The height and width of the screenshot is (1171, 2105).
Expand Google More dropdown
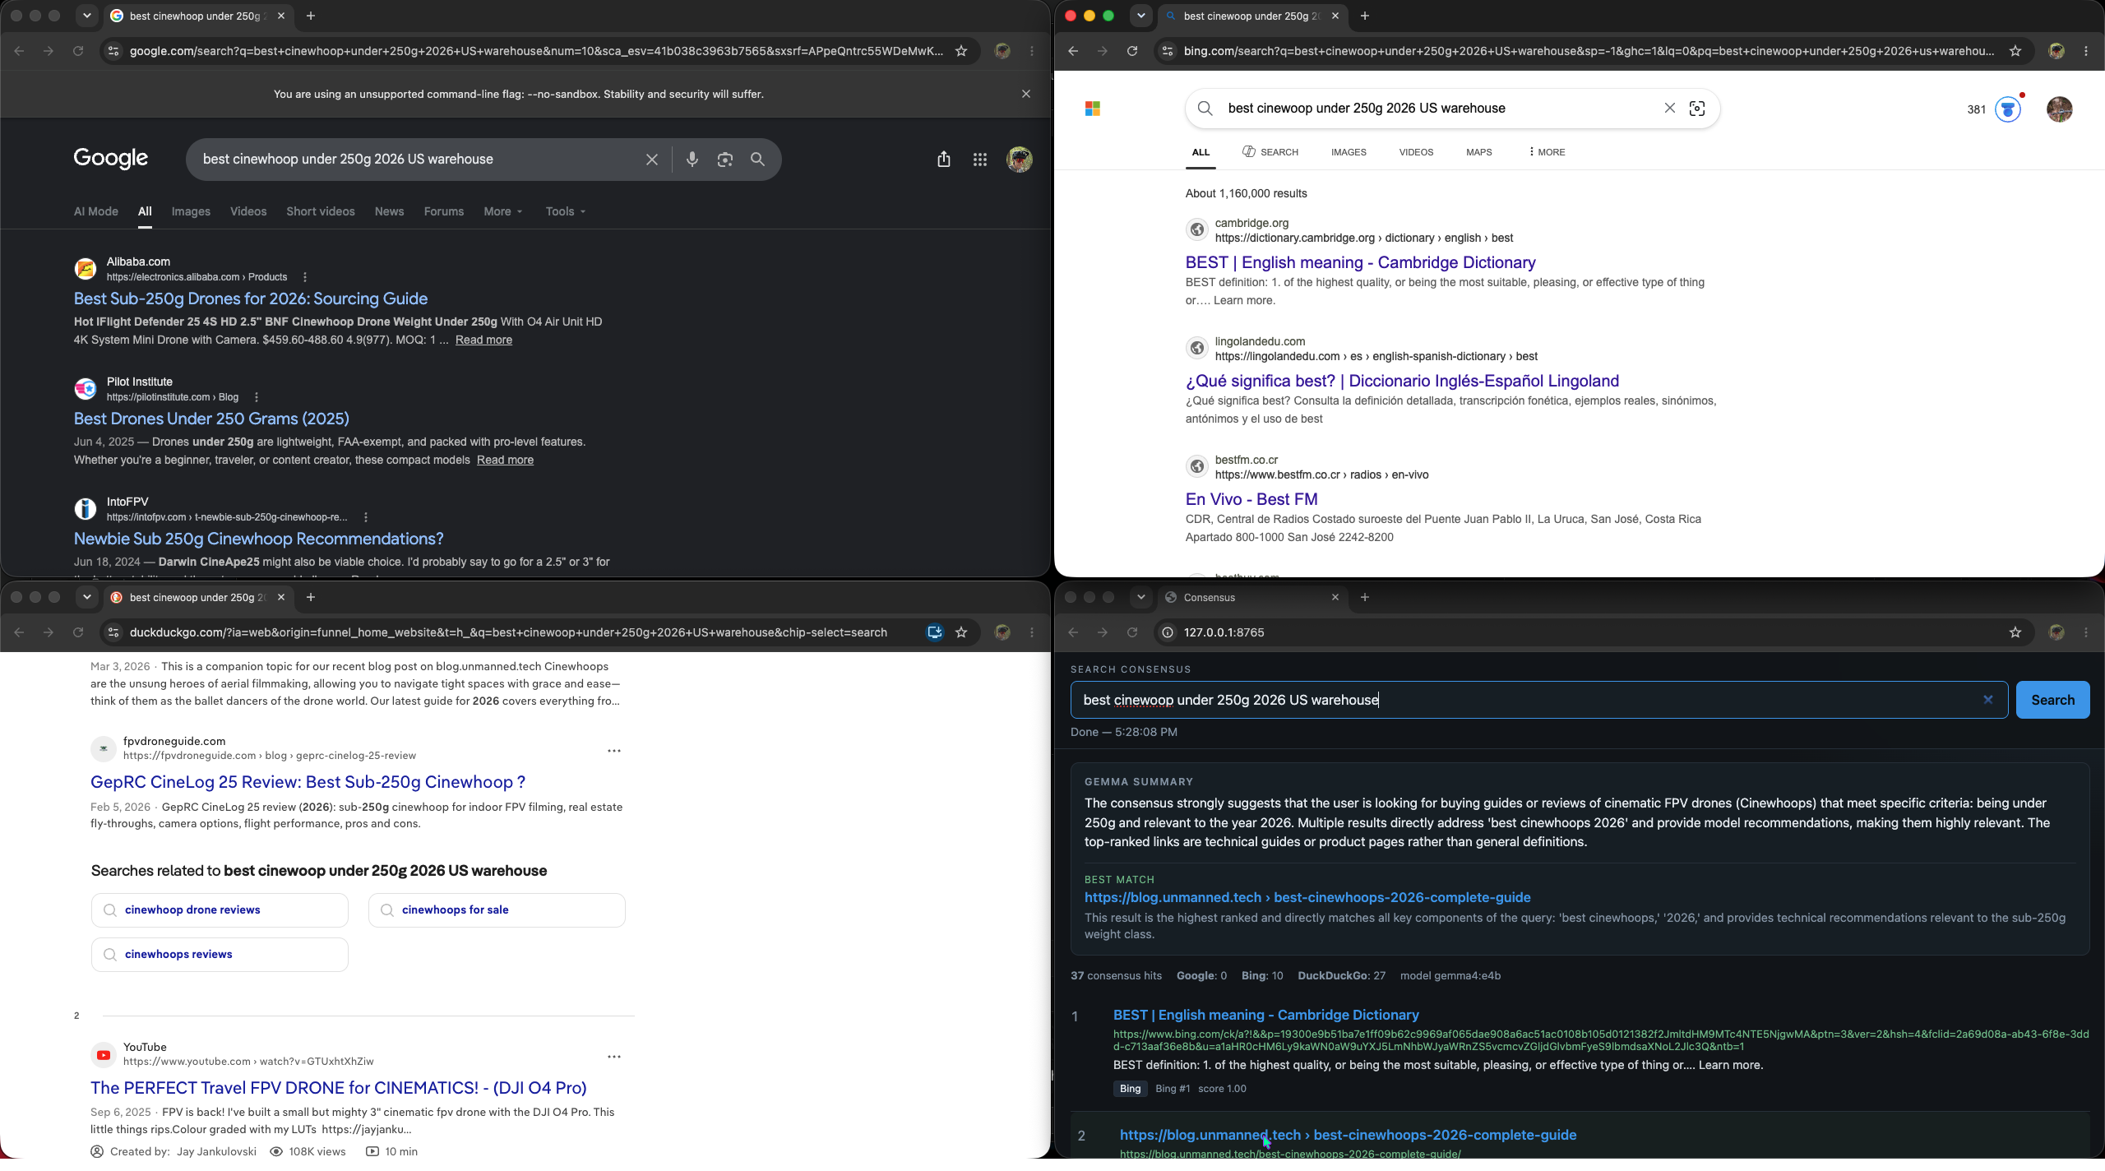[x=502, y=211]
